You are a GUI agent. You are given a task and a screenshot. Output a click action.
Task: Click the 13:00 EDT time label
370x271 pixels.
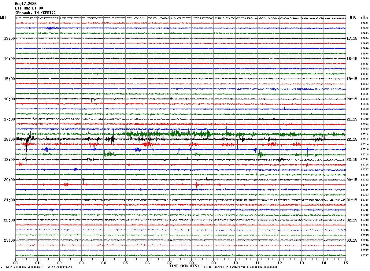coord(9,39)
